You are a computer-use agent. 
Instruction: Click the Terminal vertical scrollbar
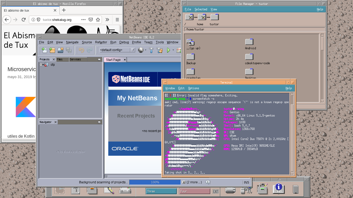(x=292, y=134)
